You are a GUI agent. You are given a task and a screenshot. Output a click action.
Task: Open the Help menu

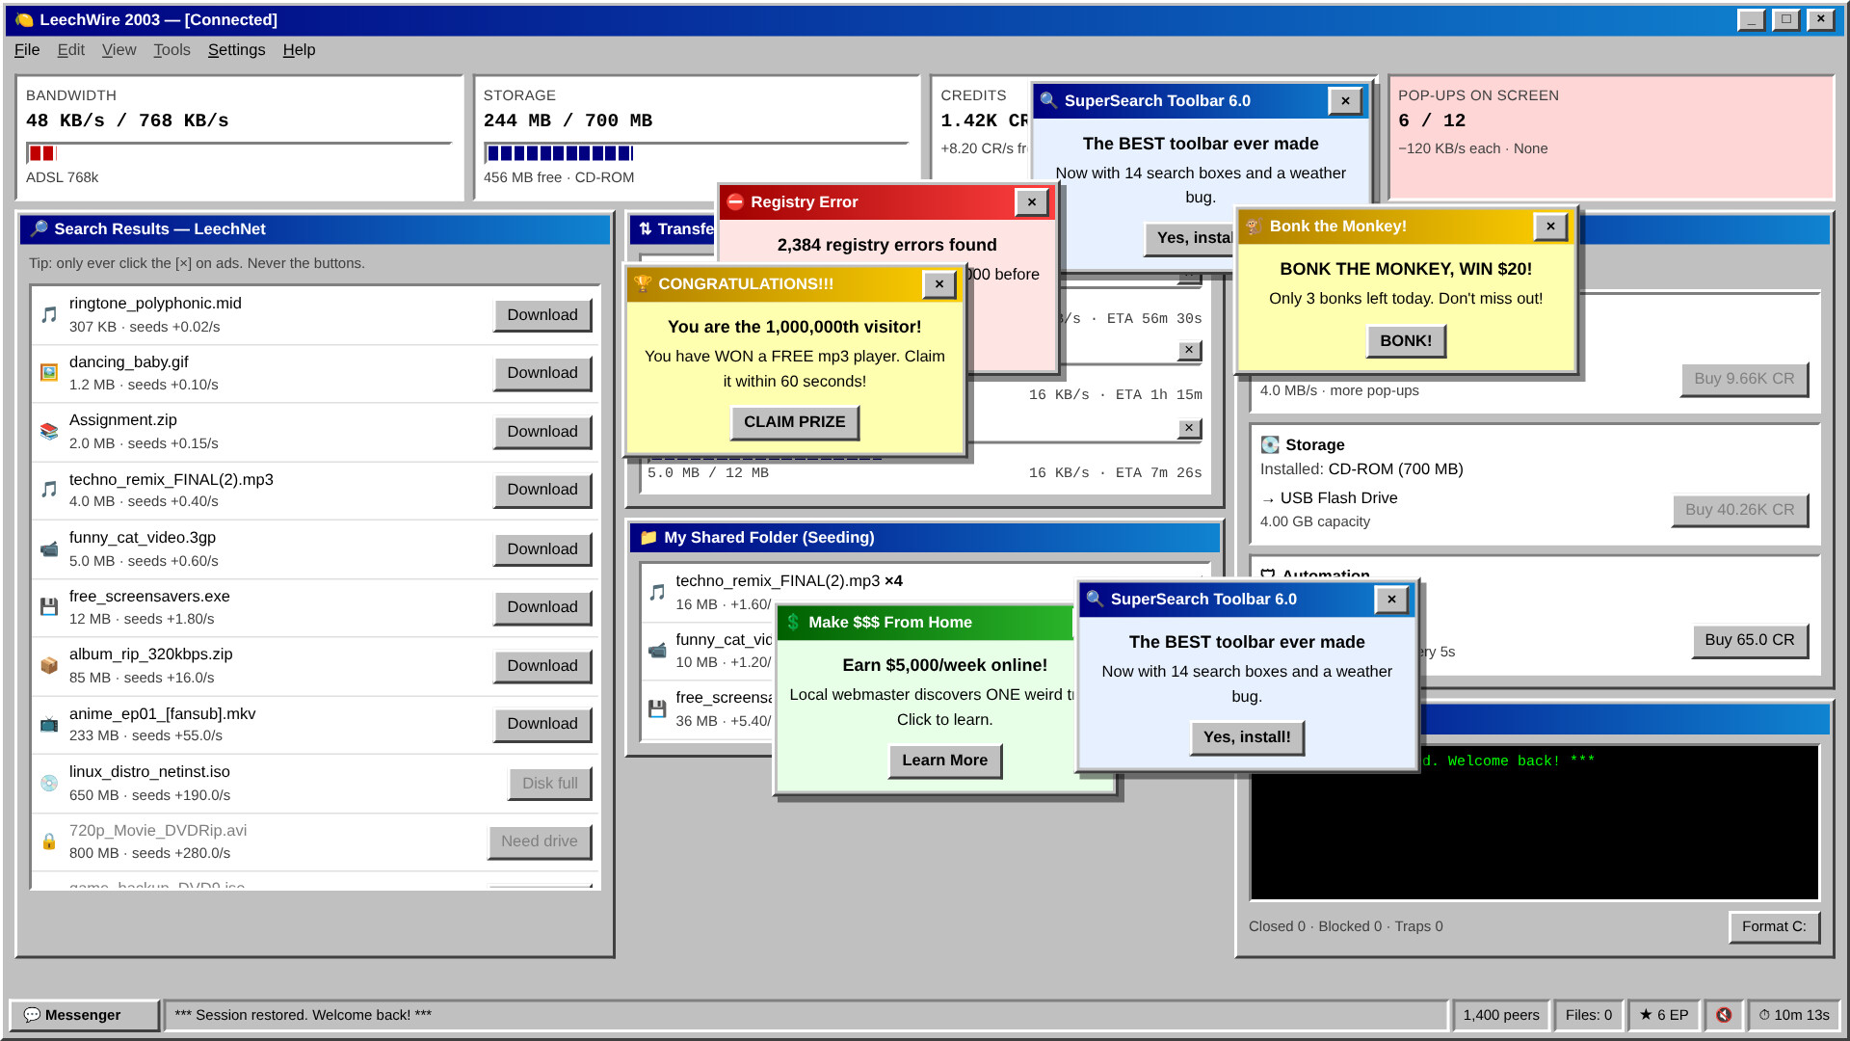299,50
